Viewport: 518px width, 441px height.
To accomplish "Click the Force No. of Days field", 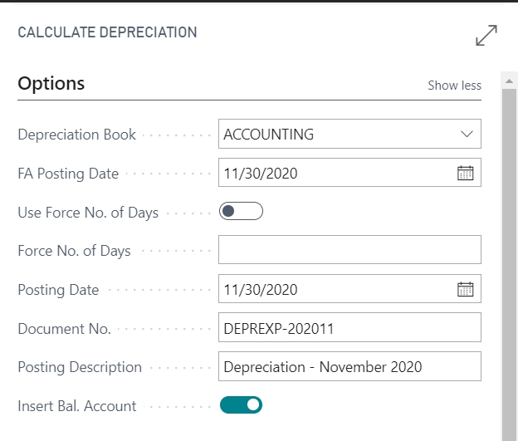I will click(x=349, y=250).
